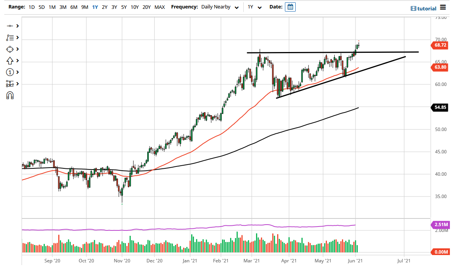Click the 68.72 price label on the axis
The image size is (453, 267).
pos(440,45)
